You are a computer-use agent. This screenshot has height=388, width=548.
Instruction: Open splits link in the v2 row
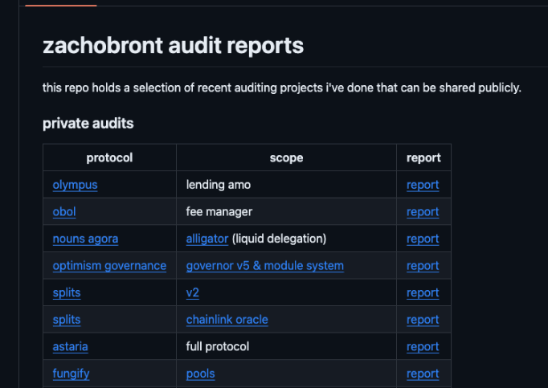click(67, 292)
